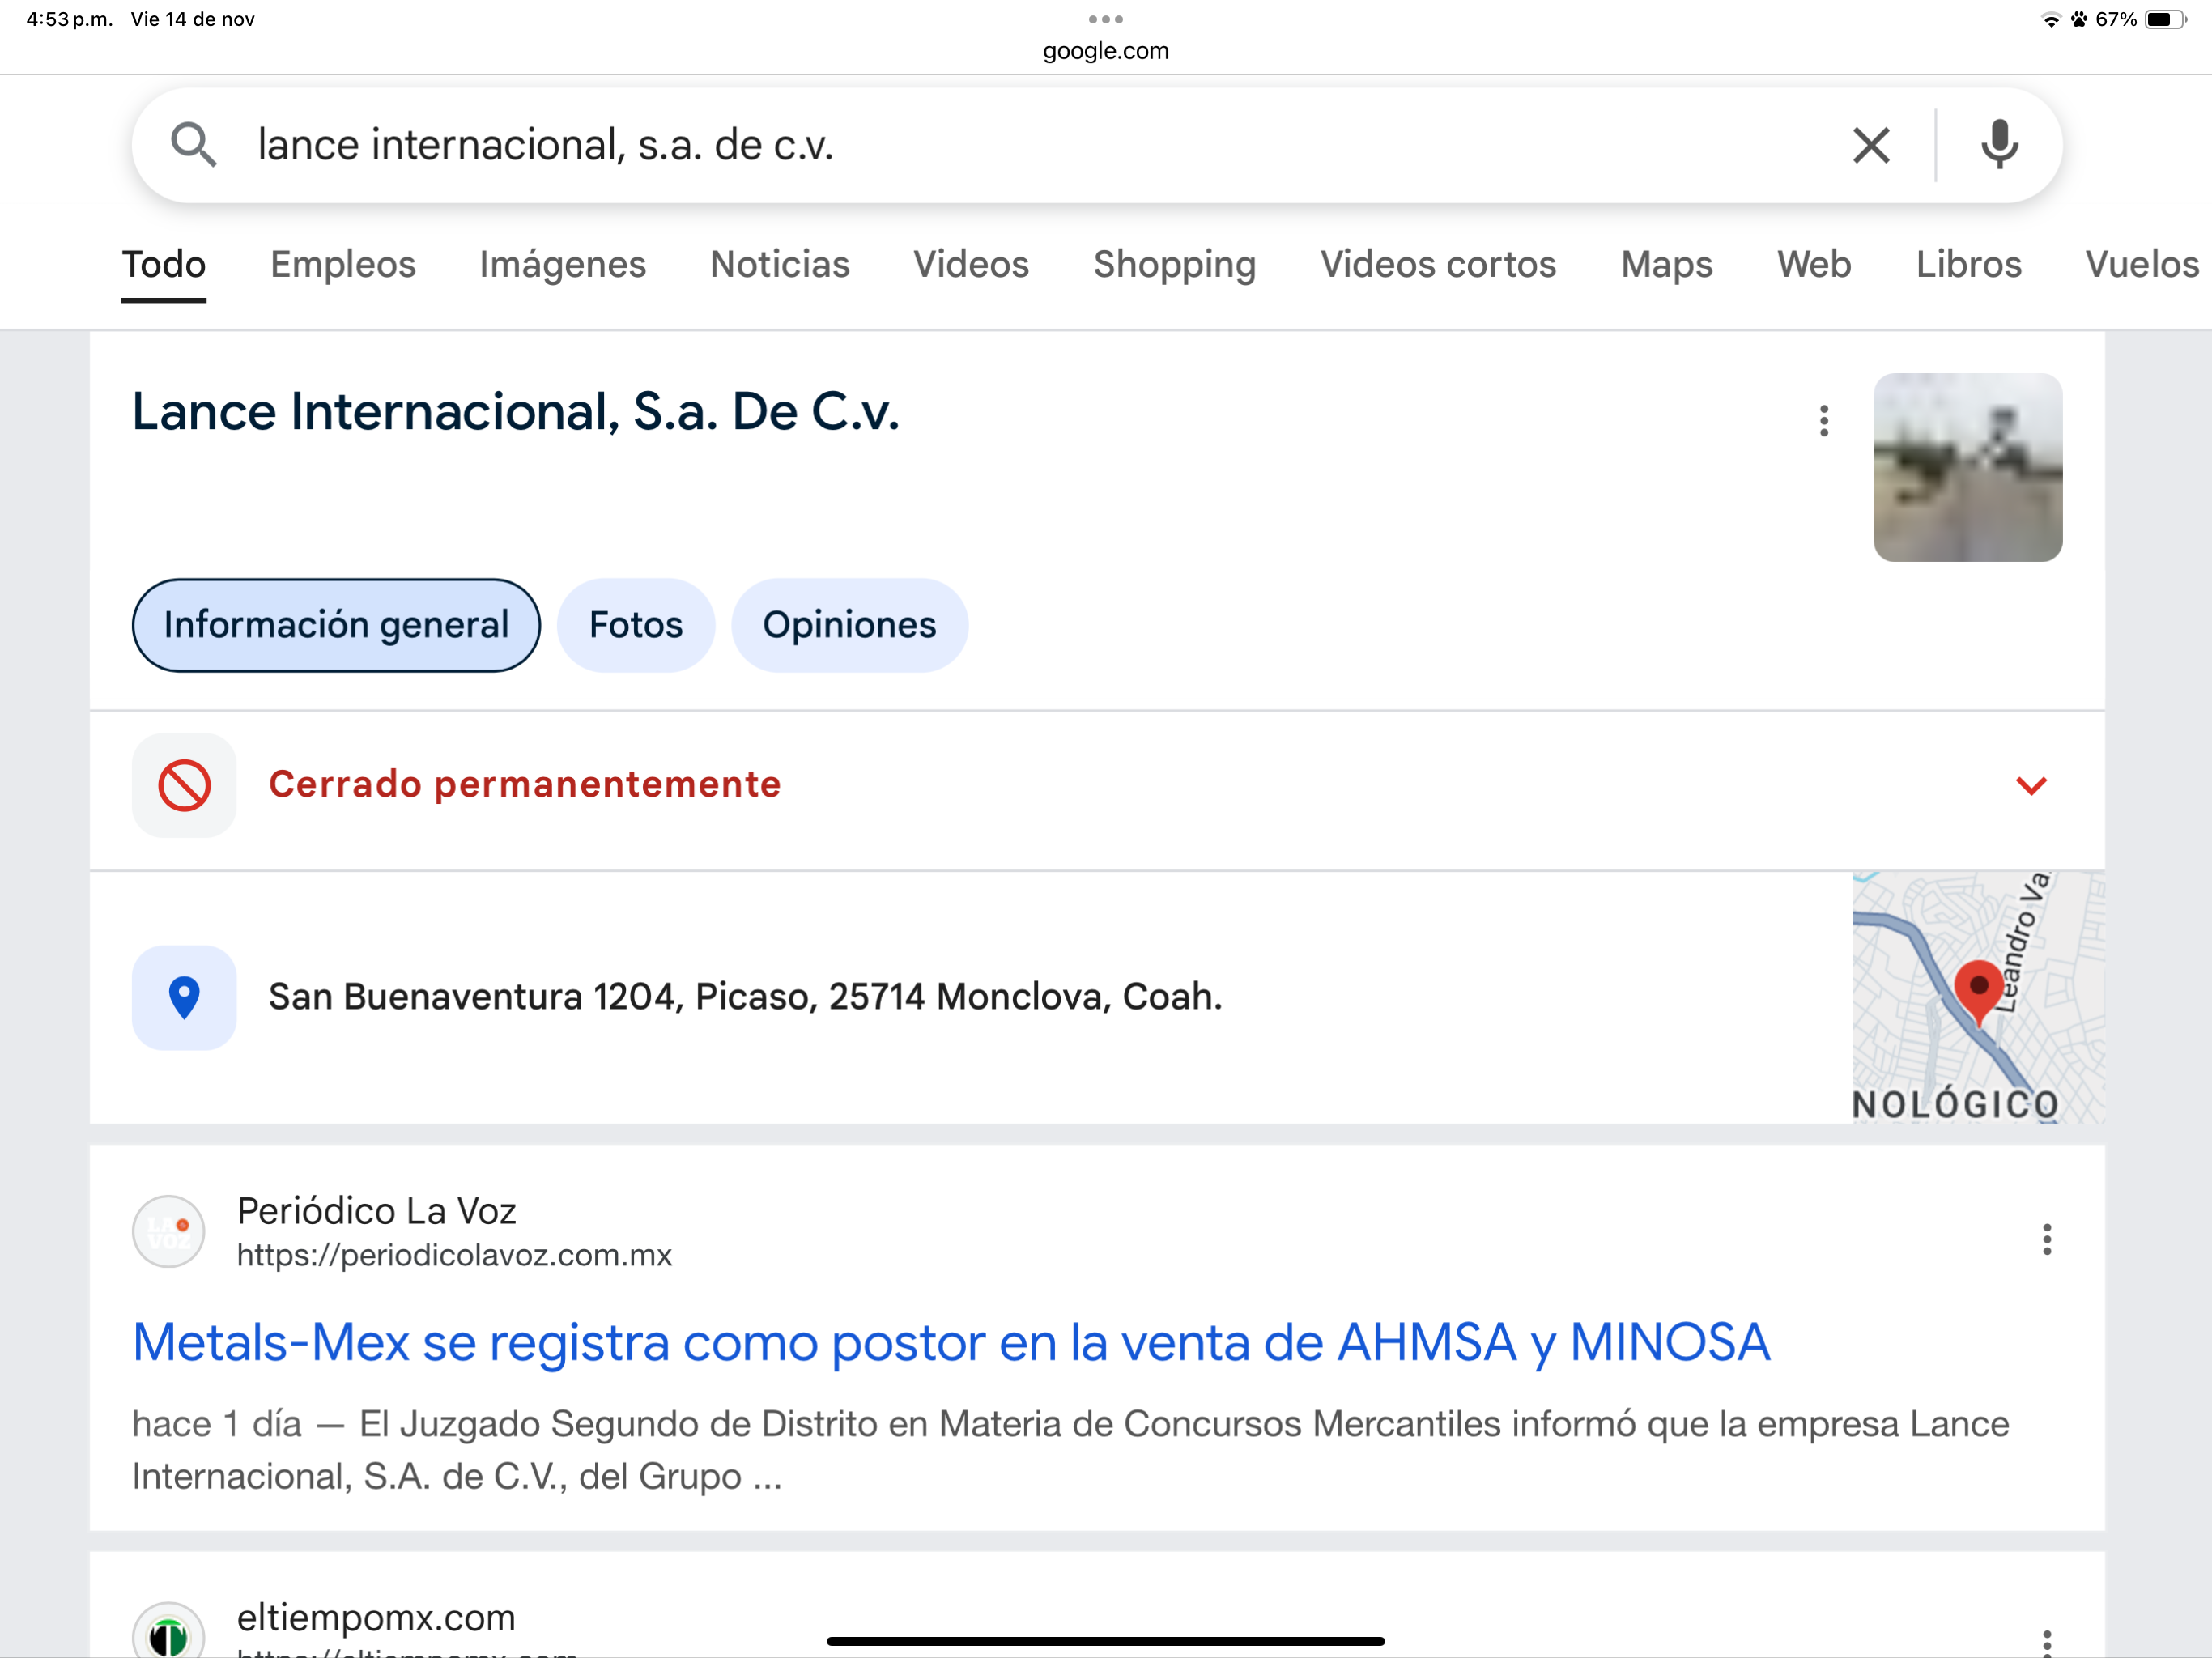
Task: Clear the search query with X
Action: [x=1870, y=145]
